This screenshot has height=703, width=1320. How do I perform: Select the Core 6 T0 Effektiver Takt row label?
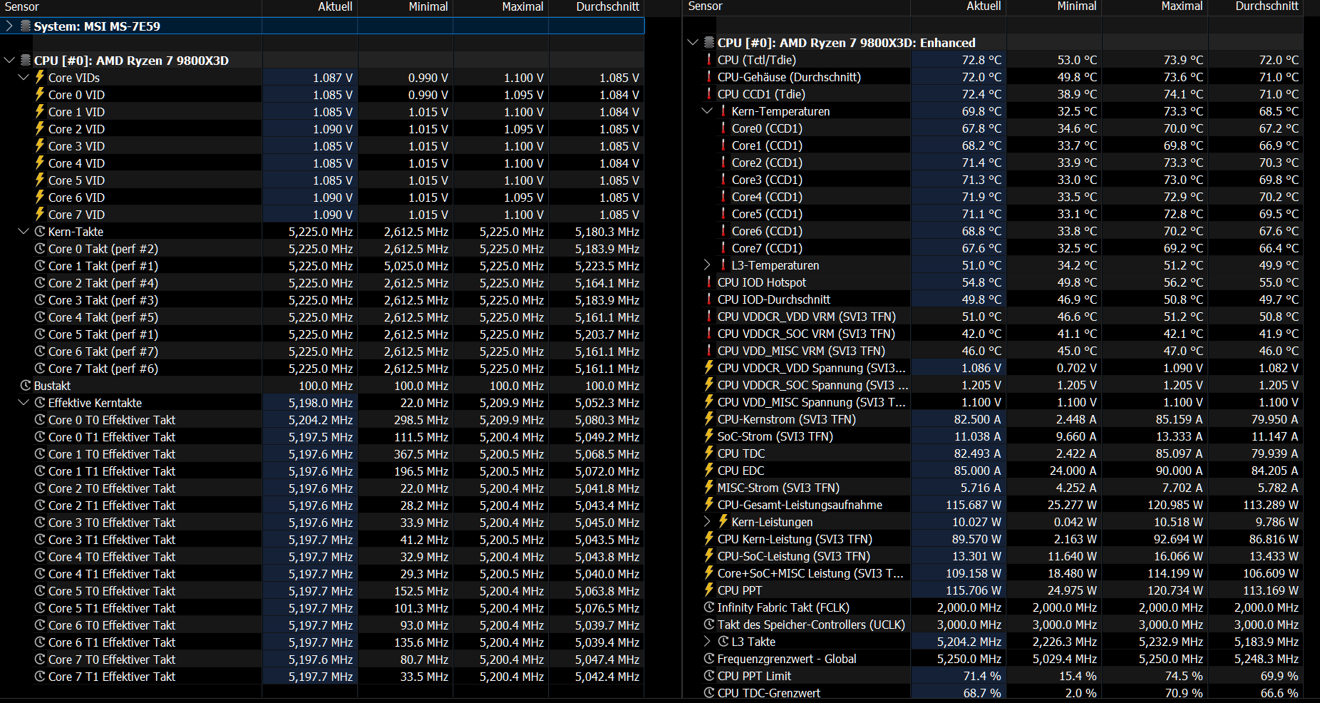(112, 625)
